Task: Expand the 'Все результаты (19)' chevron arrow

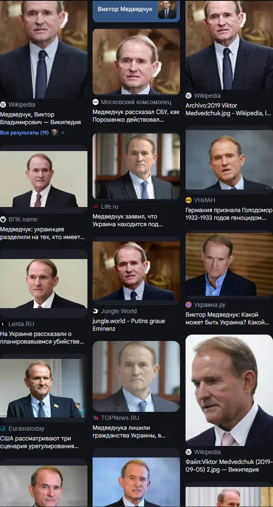Action: coord(63,133)
